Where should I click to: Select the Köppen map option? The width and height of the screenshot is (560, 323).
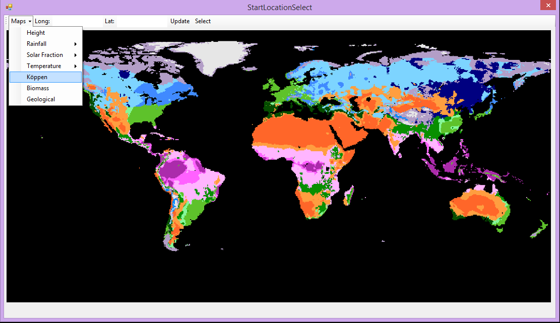pyautogui.click(x=37, y=77)
